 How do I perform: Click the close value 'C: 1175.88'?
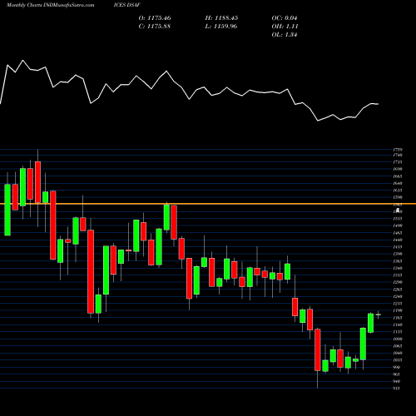(x=155, y=27)
